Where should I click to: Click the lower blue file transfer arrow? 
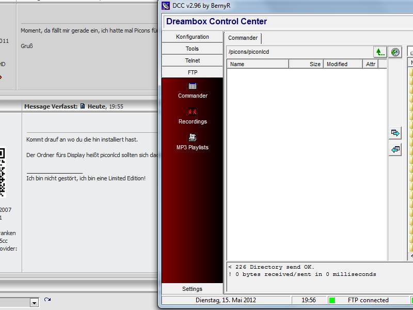395,150
